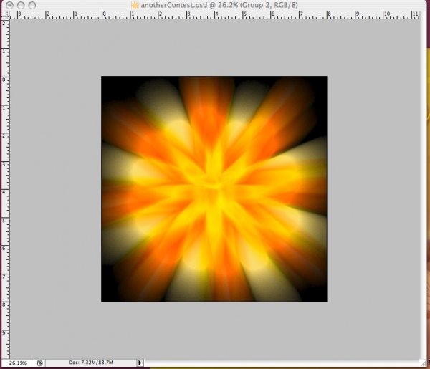Click the ruler origin corner box
This screenshot has width=430, height=369.
pos(6,15)
